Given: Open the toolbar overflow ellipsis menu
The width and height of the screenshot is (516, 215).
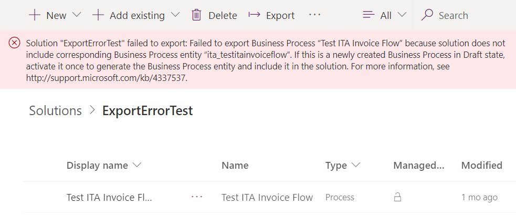Looking at the screenshot, I should [x=314, y=15].
